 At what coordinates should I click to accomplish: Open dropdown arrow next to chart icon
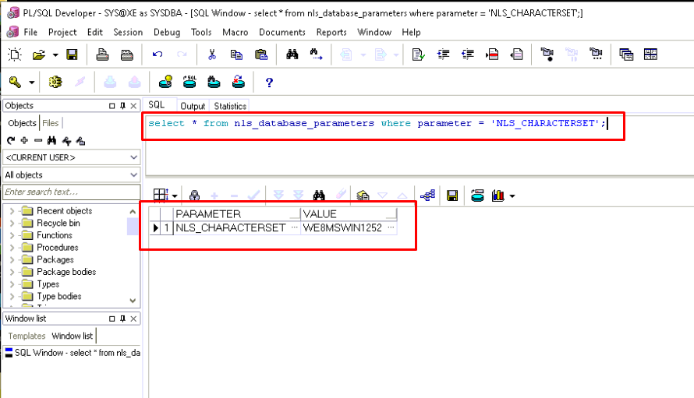(x=512, y=196)
